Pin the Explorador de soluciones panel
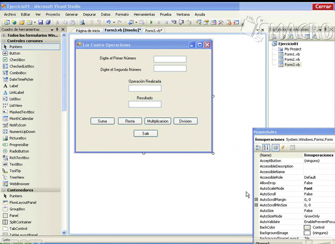 325,29
